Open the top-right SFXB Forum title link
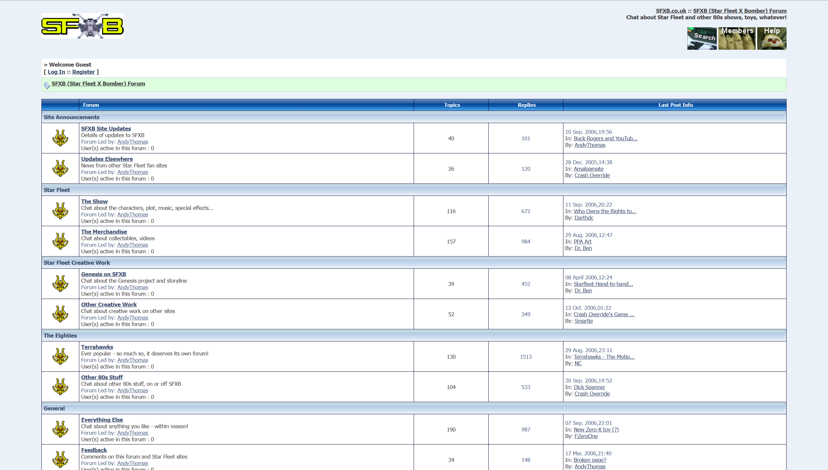828x470 pixels. [740, 11]
